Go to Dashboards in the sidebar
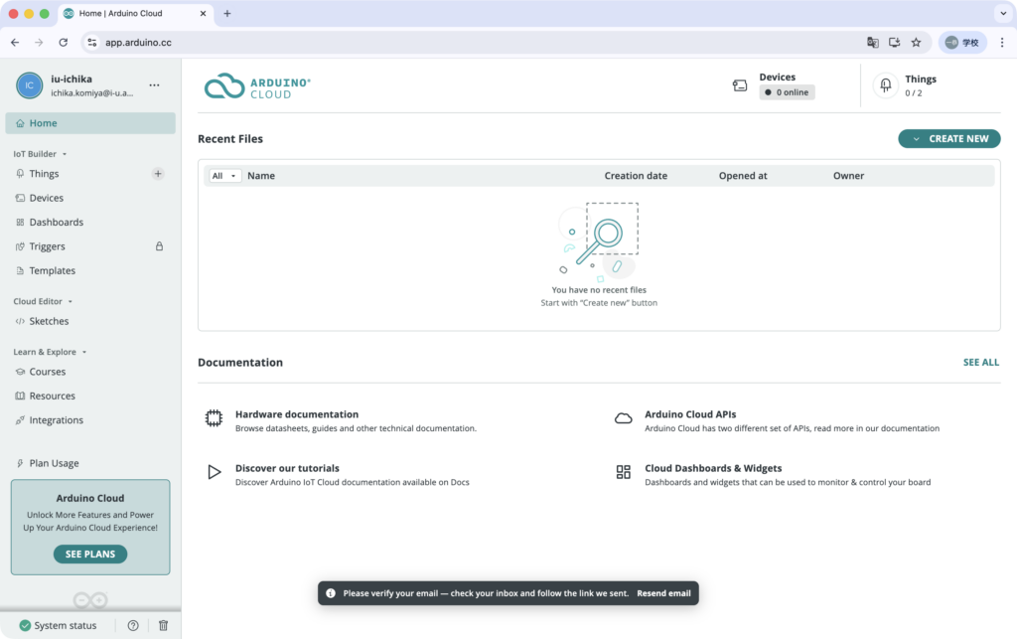 (x=56, y=223)
